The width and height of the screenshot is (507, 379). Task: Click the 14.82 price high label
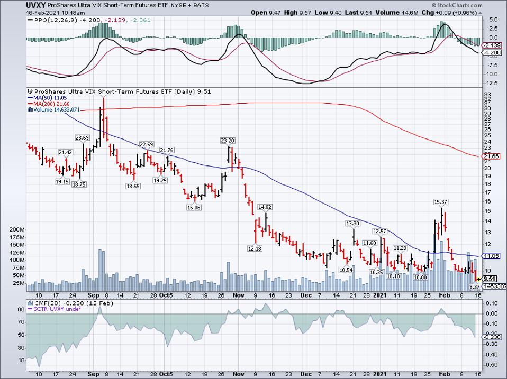(x=265, y=207)
